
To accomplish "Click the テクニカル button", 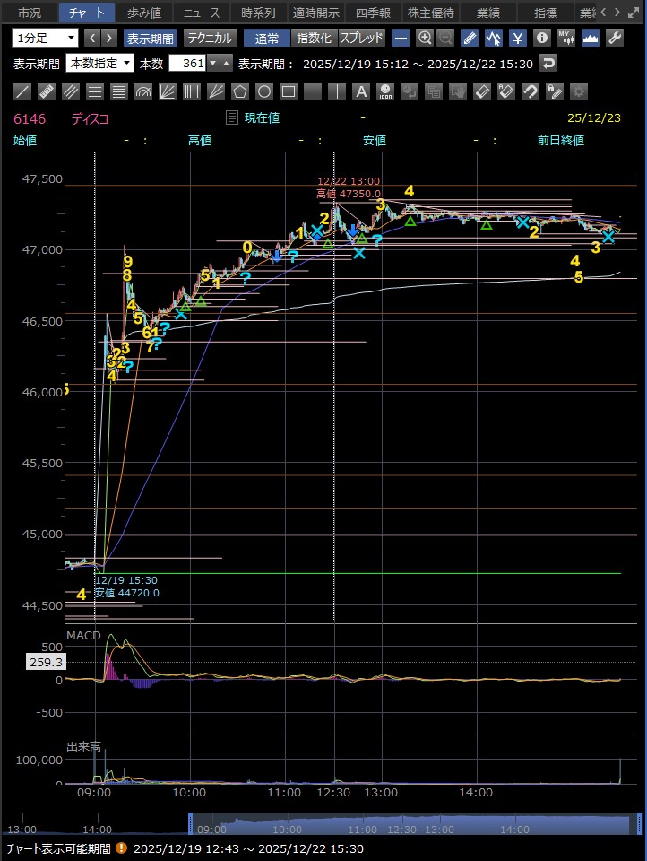I will click(210, 38).
